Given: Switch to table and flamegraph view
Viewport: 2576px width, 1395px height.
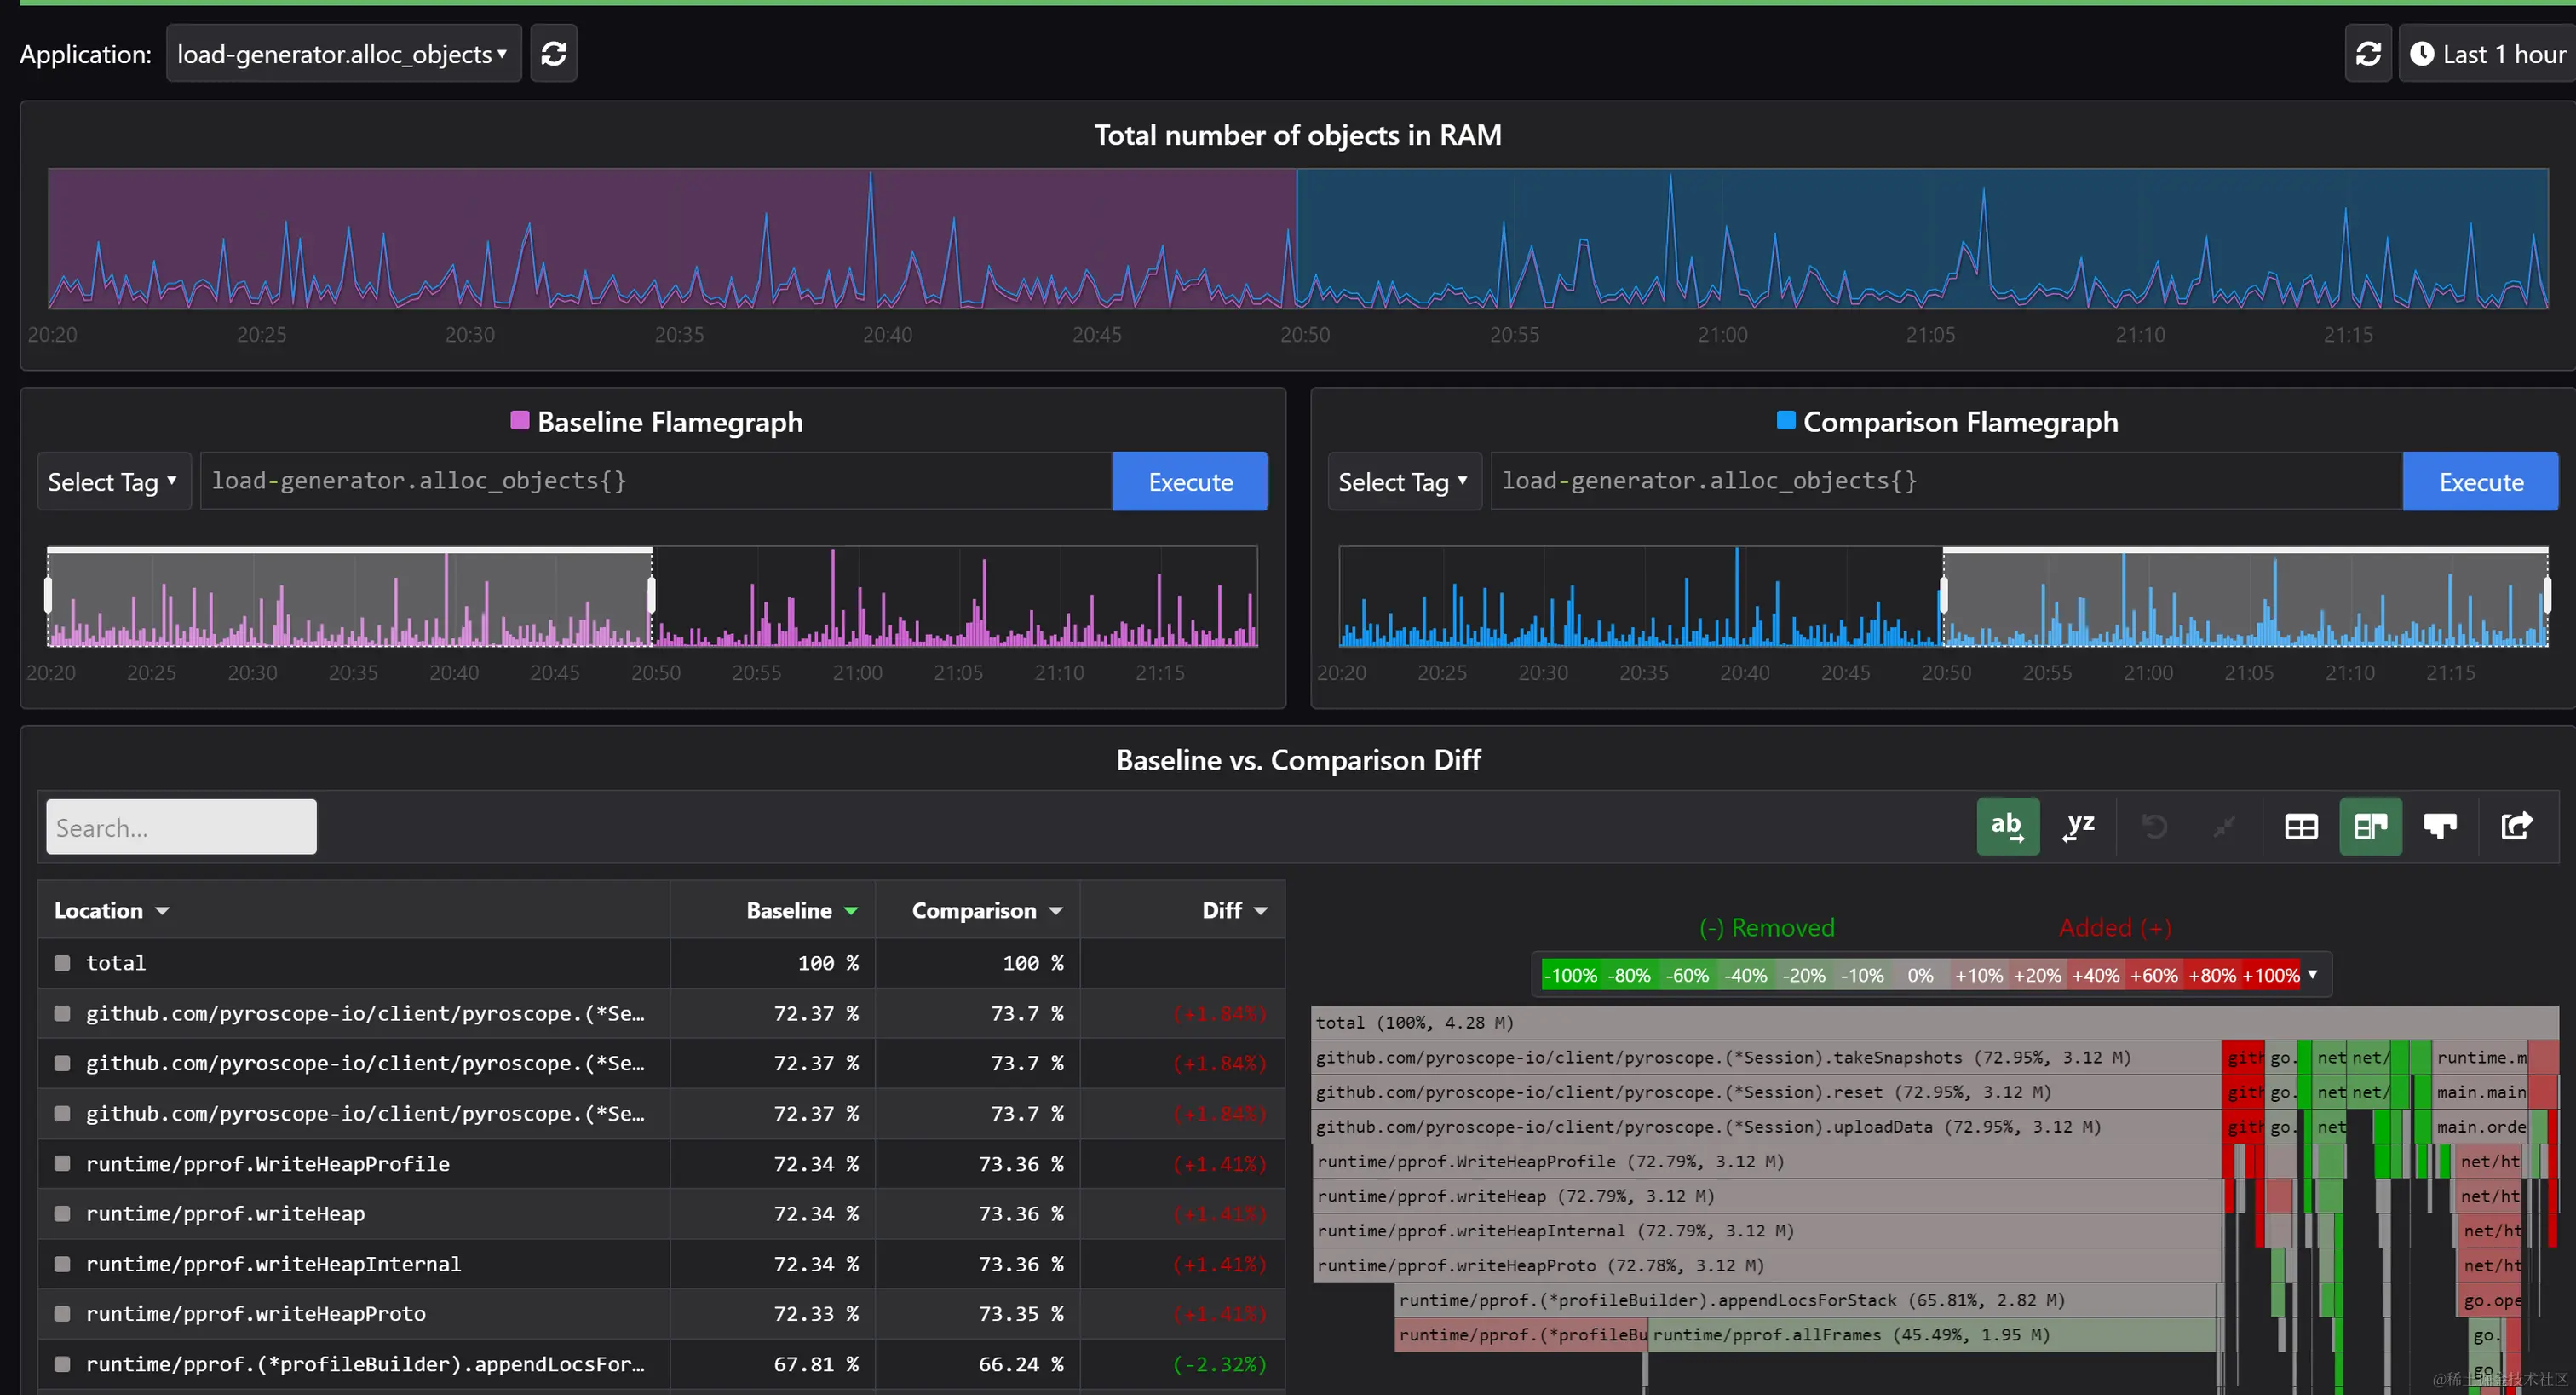Looking at the screenshot, I should (2370, 827).
